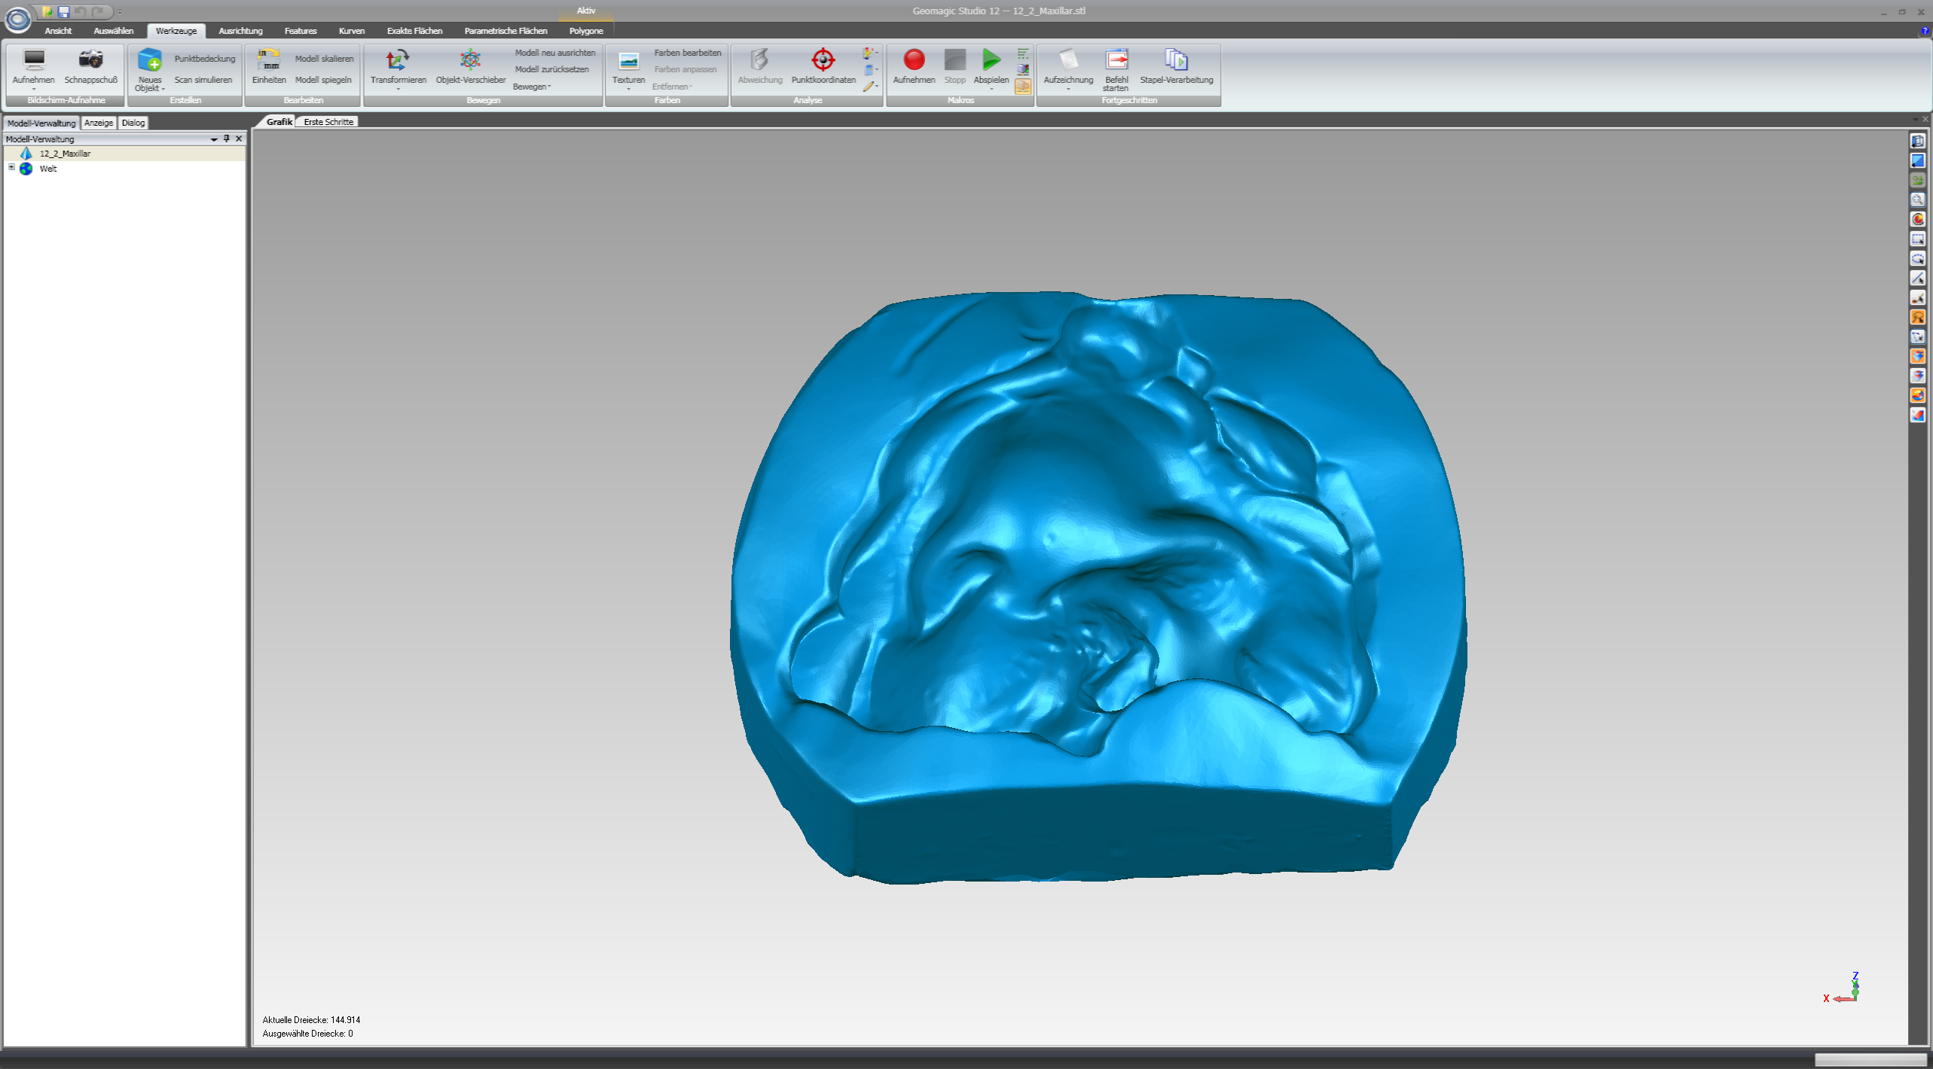Screen dimensions: 1933x1069
Task: Open the Aufzeichnung dropdown arrow
Action: (1068, 89)
